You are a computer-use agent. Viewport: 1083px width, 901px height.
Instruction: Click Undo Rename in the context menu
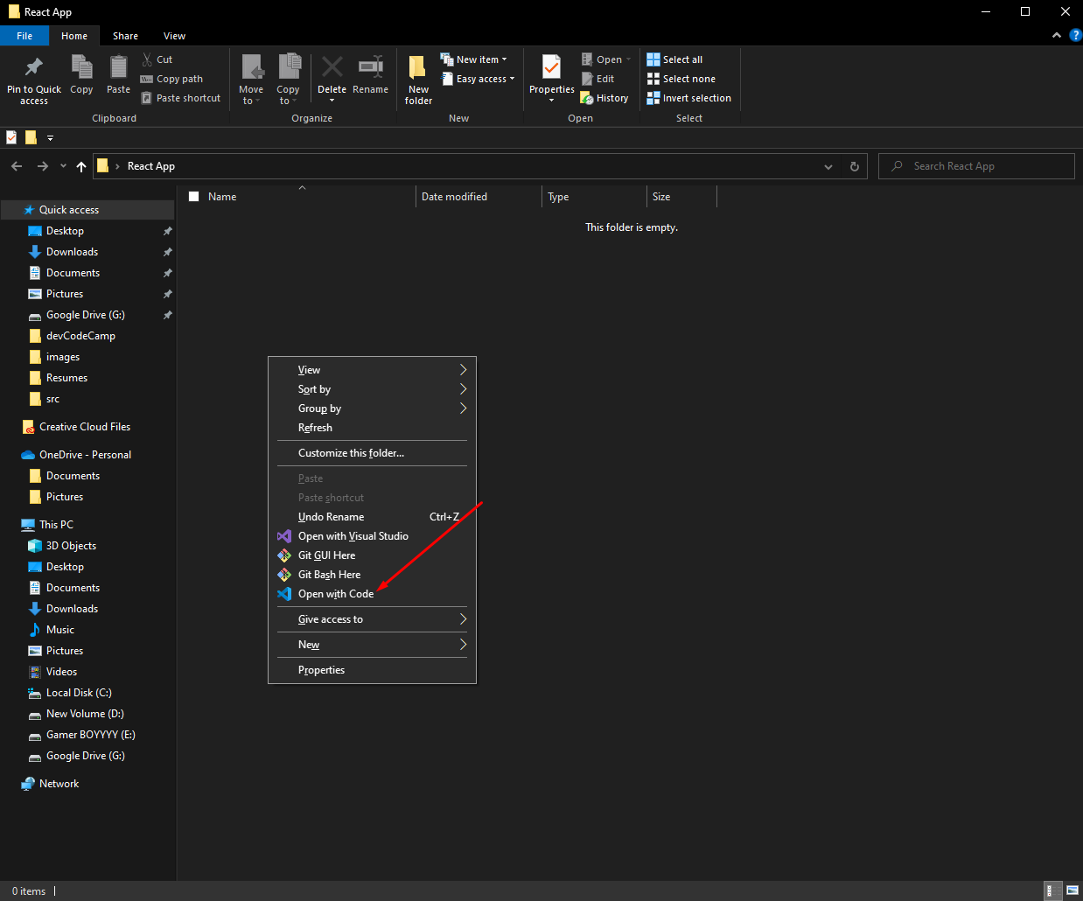330,516
